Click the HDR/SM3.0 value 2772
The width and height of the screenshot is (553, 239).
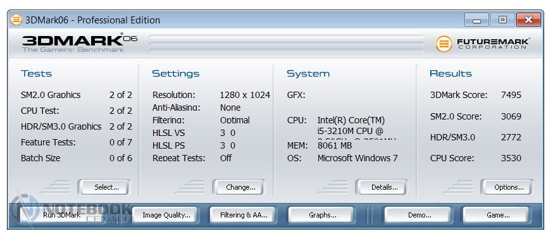[x=511, y=137]
